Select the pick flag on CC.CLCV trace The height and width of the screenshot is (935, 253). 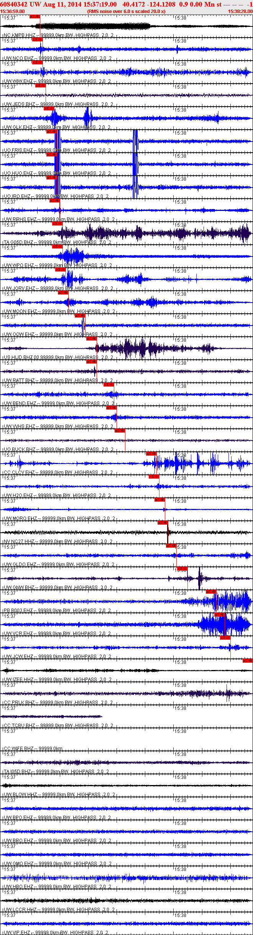coord(151,454)
